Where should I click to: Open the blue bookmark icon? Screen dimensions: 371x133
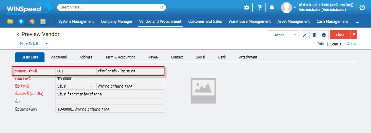21,22
